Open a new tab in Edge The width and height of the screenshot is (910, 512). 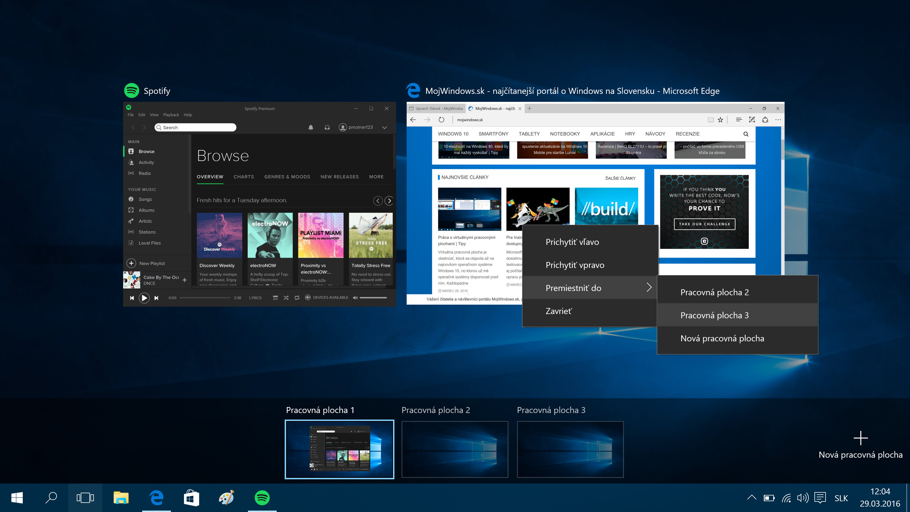coord(529,108)
